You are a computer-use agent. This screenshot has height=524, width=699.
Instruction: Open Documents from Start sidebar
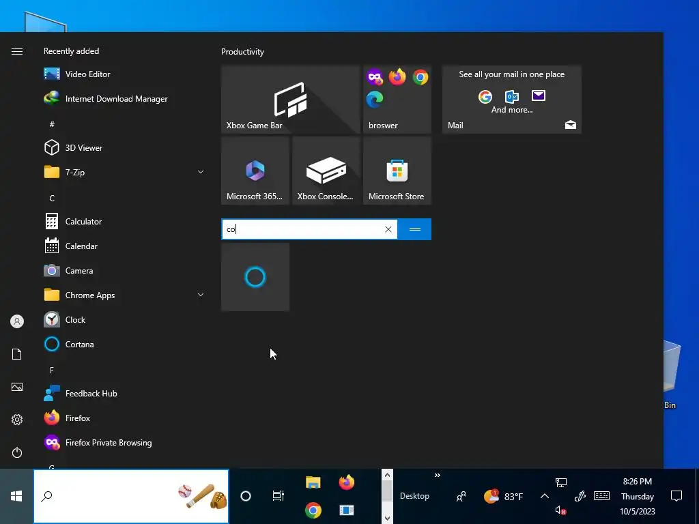point(17,354)
